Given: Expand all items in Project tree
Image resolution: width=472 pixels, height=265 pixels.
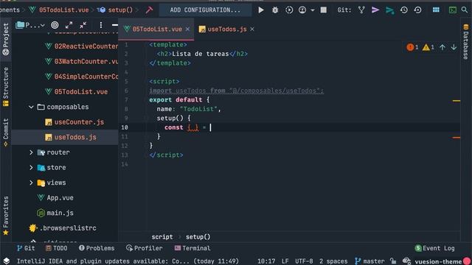Looking at the screenshot, I should 69,25.
